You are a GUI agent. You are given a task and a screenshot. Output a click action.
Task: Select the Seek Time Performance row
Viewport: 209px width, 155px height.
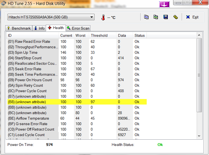[77, 74]
